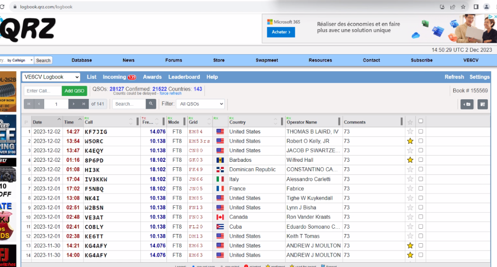Go to the next logbook page
The image size is (497, 267).
coord(73,104)
